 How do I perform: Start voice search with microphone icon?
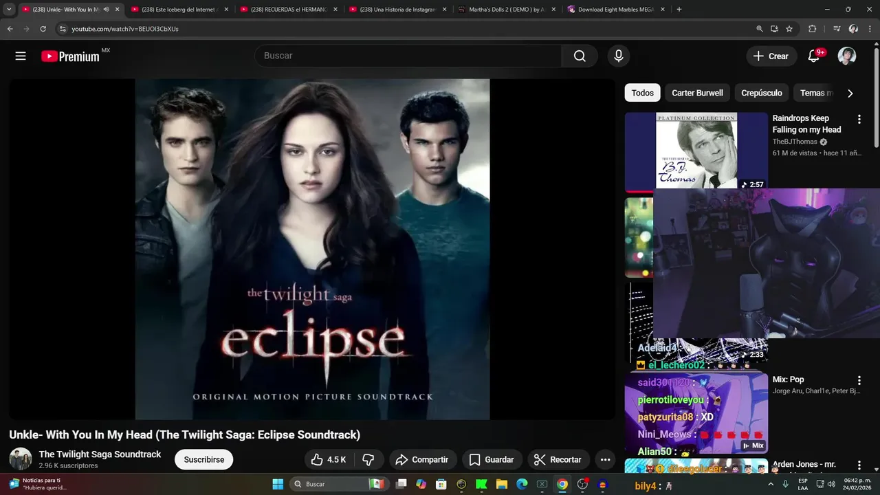tap(619, 56)
